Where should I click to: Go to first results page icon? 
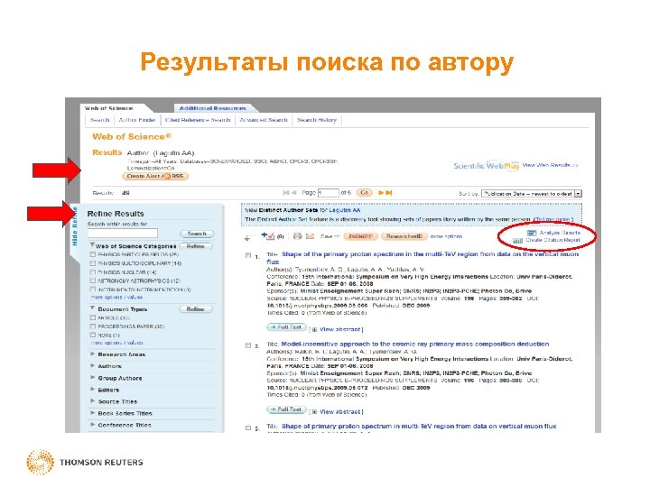[x=285, y=193]
